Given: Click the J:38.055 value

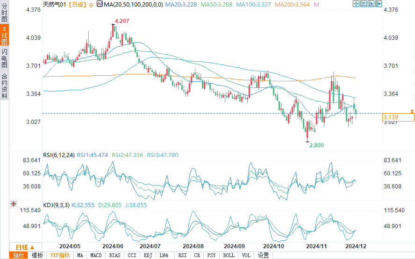Looking at the screenshot, I should (x=136, y=205).
